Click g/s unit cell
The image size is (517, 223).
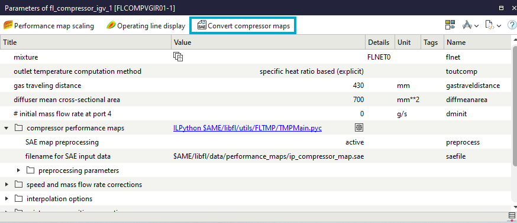point(402,114)
